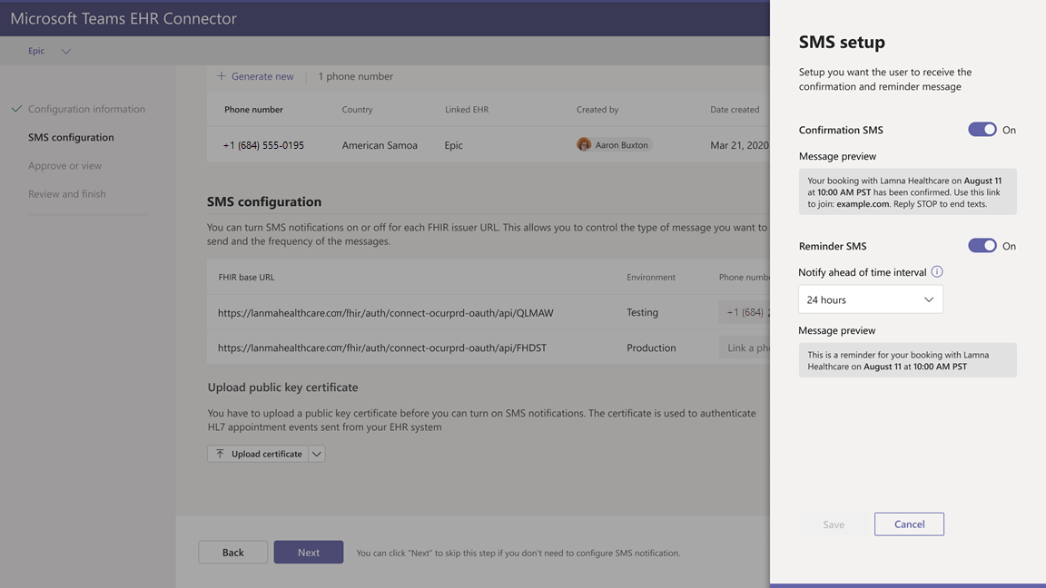The width and height of the screenshot is (1046, 588).
Task: Click the Linked EHR column header
Action: click(x=467, y=109)
